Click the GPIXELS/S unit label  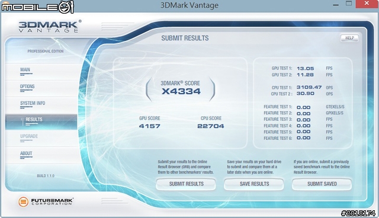pyautogui.click(x=335, y=113)
